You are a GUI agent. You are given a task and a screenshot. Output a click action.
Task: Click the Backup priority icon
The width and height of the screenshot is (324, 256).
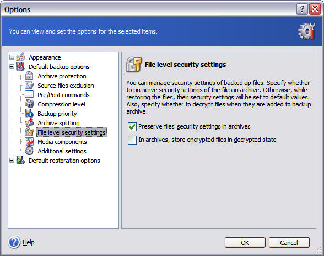(x=29, y=114)
